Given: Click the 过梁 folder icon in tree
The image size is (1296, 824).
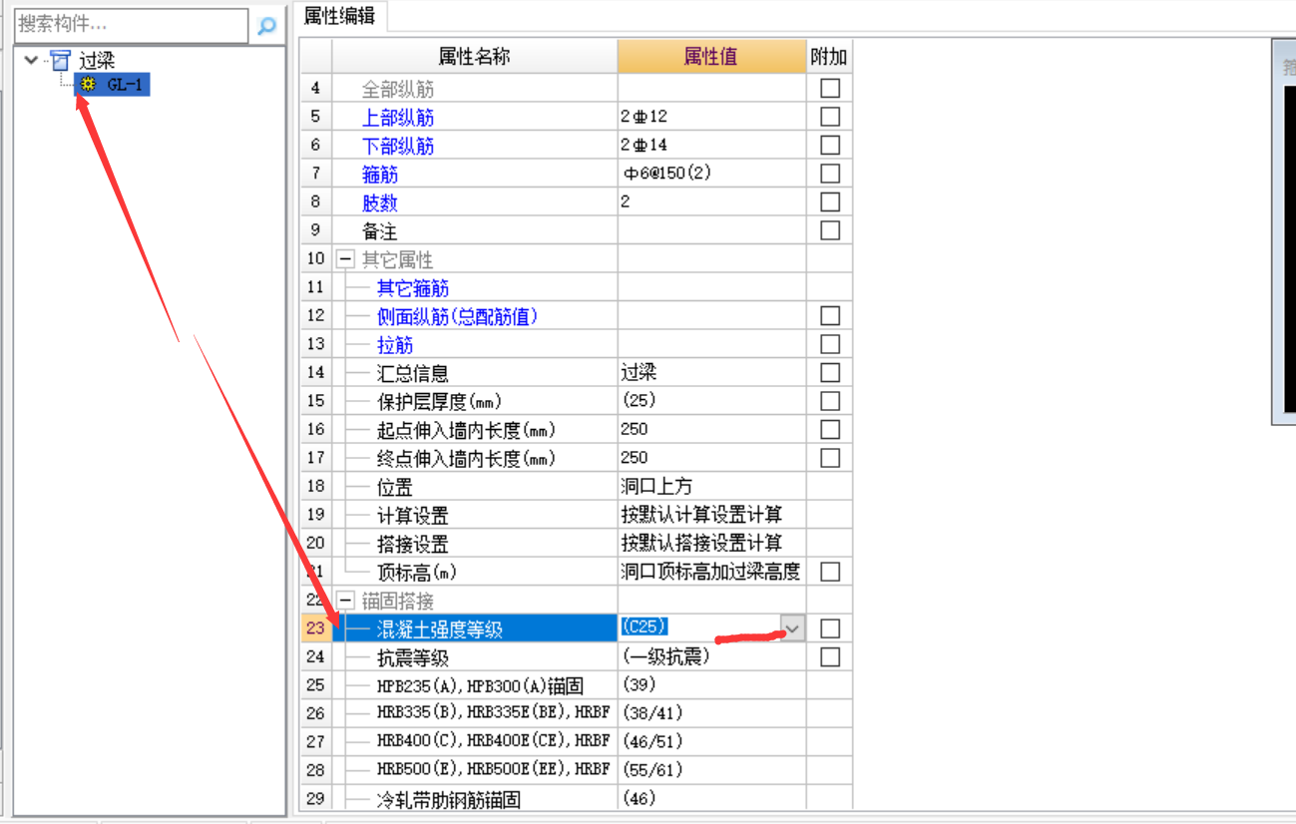Looking at the screenshot, I should click(x=61, y=61).
